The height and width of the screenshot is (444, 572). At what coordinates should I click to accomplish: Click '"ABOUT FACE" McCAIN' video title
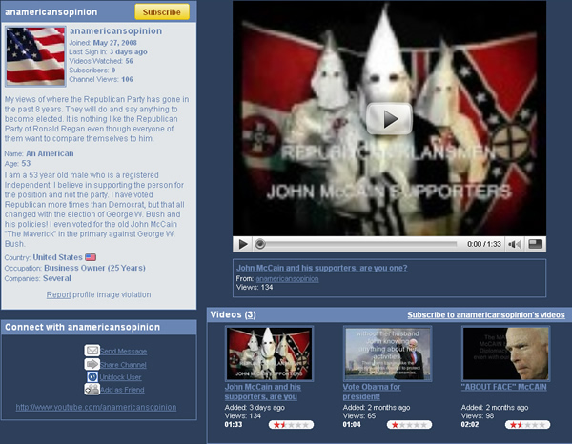click(503, 387)
